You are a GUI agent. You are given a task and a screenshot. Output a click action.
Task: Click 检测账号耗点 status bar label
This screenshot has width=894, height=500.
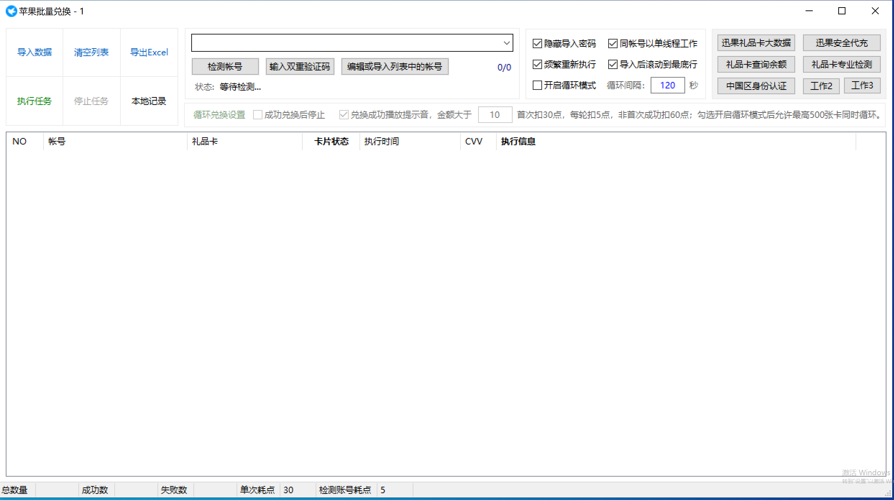coord(345,490)
